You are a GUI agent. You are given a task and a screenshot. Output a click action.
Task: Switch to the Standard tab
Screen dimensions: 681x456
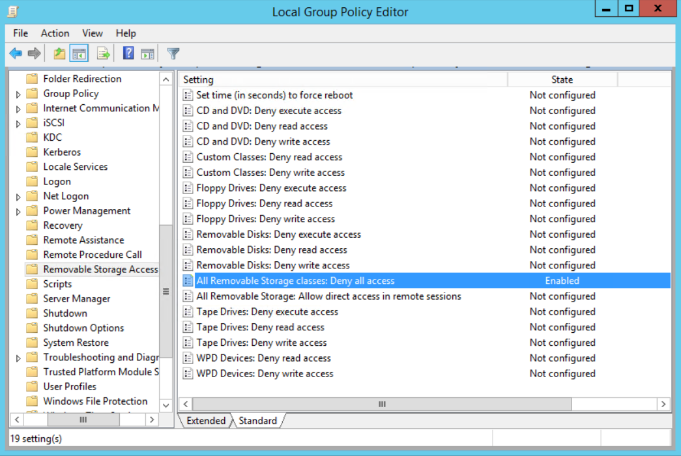[257, 421]
